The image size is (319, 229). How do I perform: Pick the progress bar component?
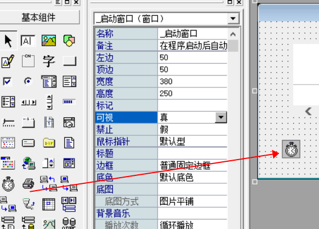point(69,102)
